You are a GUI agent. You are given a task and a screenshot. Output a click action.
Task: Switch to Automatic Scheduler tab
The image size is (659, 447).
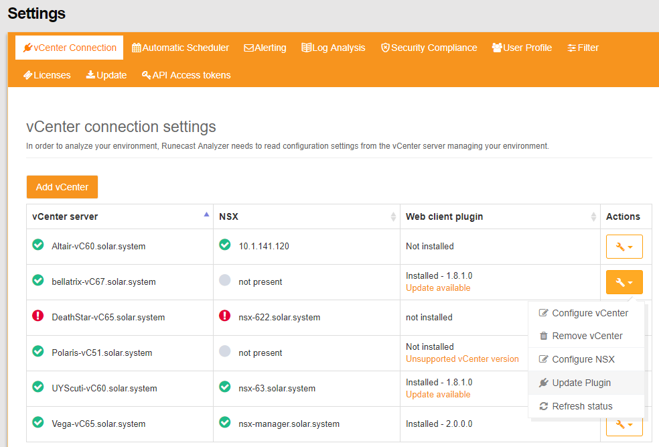(180, 48)
